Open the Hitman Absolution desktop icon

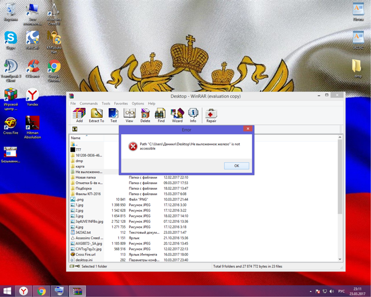32,127
